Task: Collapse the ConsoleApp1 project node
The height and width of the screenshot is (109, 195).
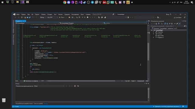Action: pos(152,30)
